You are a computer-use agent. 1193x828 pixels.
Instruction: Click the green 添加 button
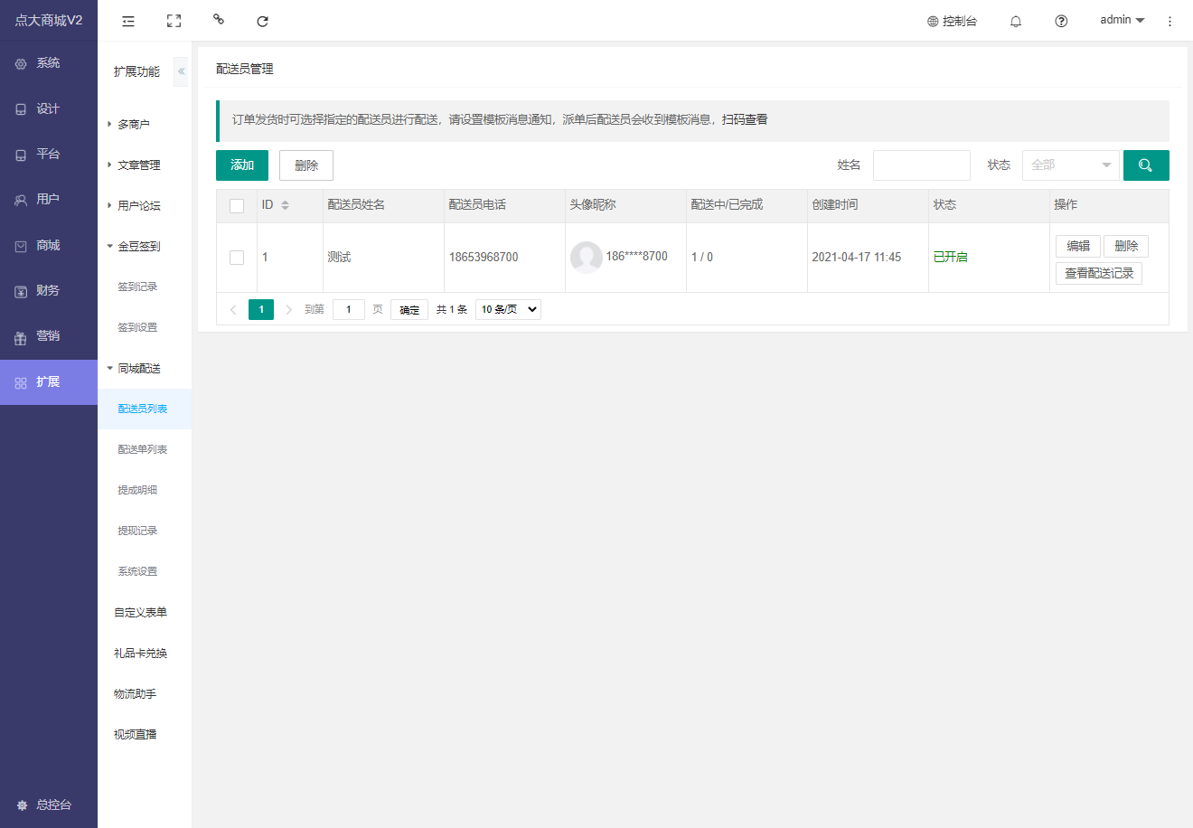point(242,165)
